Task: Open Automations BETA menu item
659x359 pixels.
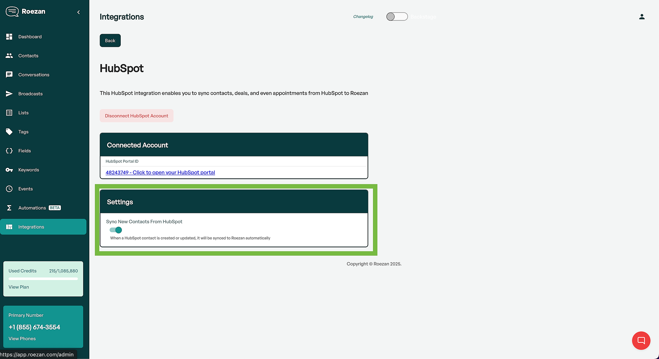Action: (32, 208)
